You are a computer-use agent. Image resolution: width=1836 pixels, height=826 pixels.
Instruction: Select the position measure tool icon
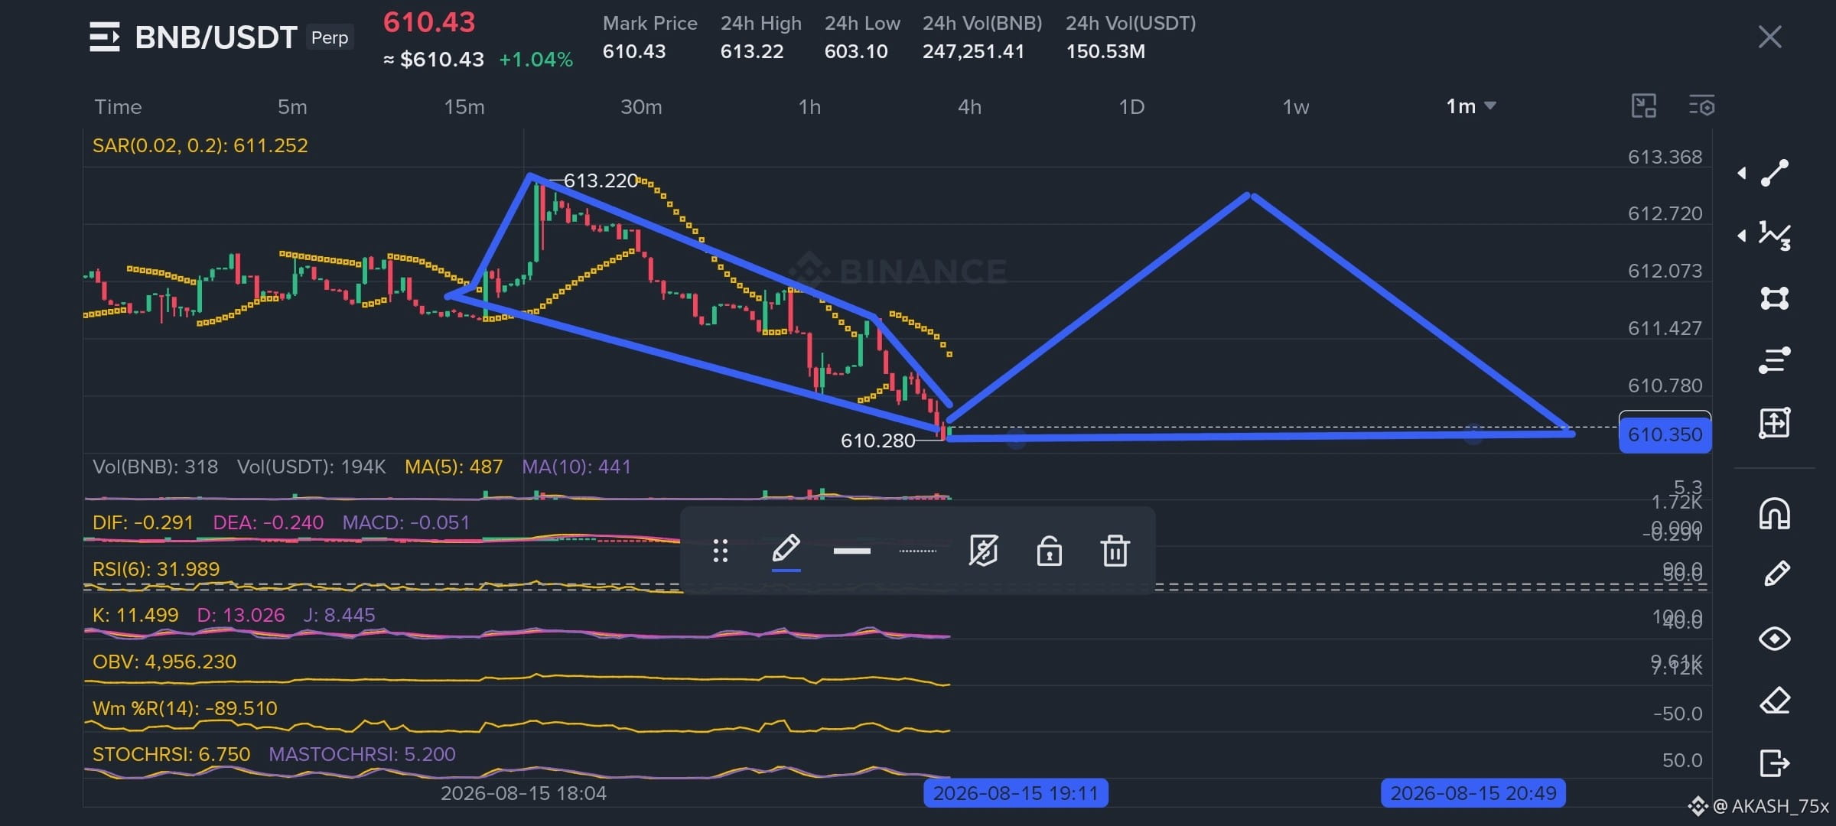(1775, 422)
